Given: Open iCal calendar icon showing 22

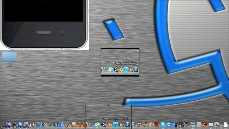Looking at the screenshot, I should coord(32,125).
